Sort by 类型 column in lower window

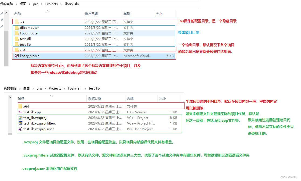(130, 98)
